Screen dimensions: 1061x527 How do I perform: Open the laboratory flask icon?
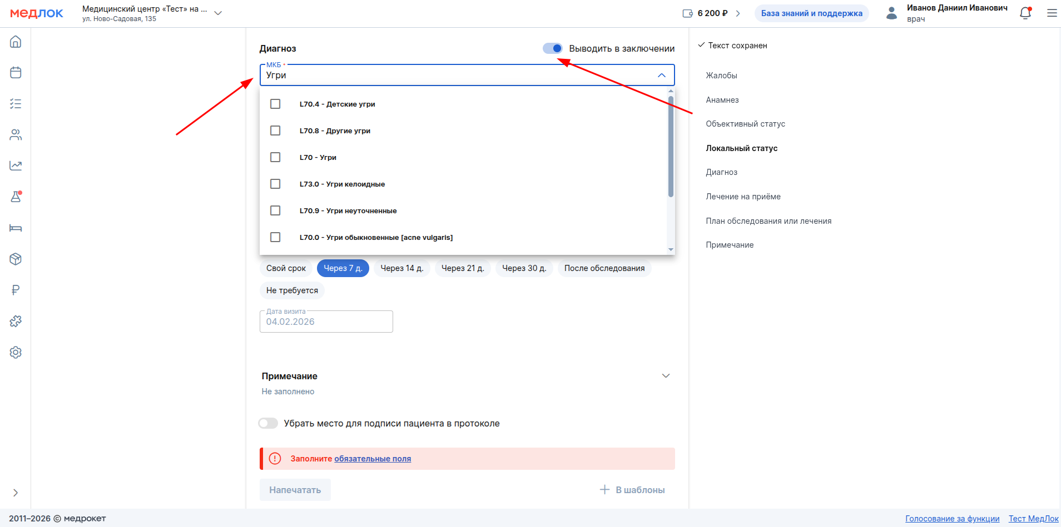(16, 197)
